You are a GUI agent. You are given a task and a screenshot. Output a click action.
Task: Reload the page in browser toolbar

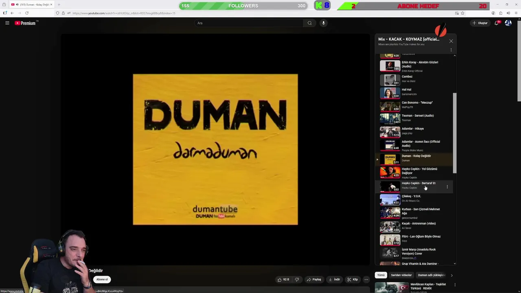tap(27, 13)
